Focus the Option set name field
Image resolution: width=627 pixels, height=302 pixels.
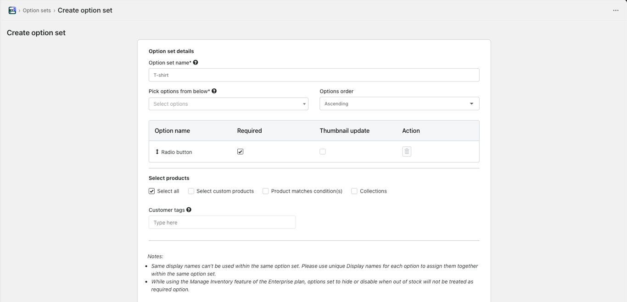coord(313,75)
